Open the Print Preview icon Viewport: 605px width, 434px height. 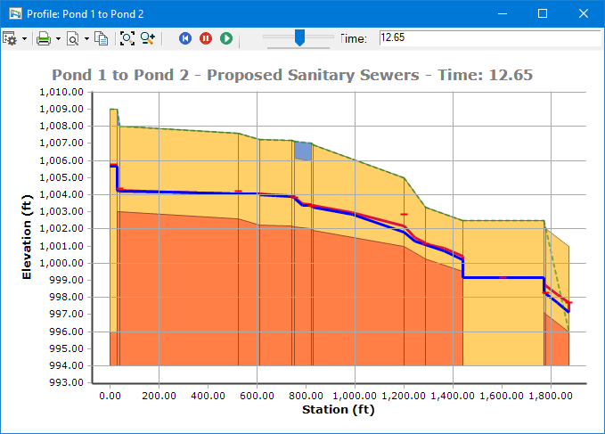(x=72, y=38)
